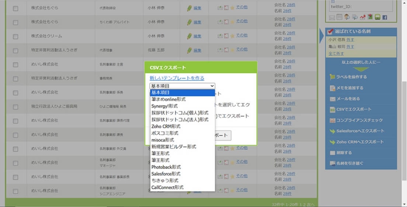Image resolution: width=407 pixels, height=207 pixels.
Task: Click the page's vertical scrollbar
Action: pyautogui.click(x=404, y=110)
